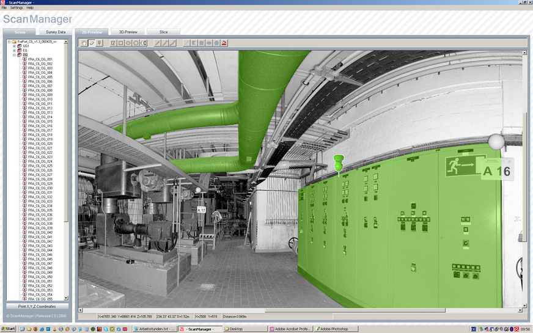Expand the UG1 tree node
Image resolution: width=533 pixels, height=333 pixels.
[14, 46]
